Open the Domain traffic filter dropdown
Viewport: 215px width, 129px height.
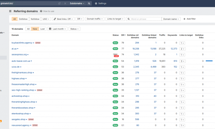tap(94, 19)
